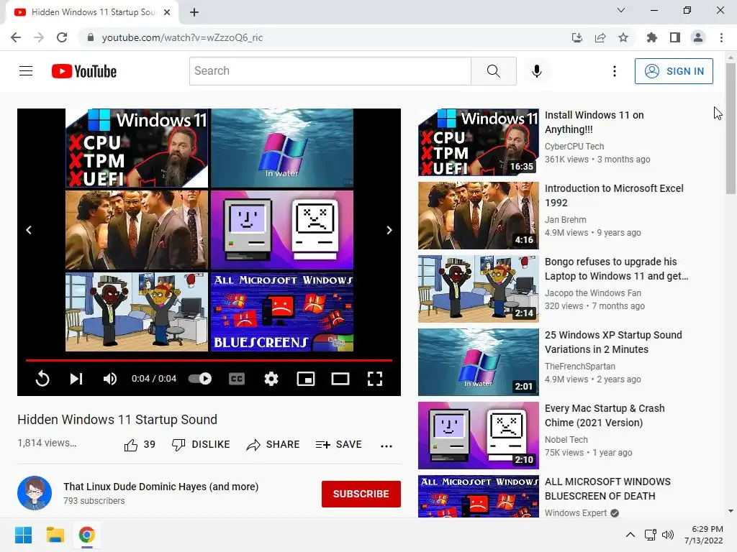Open taskbar volume control

(667, 535)
